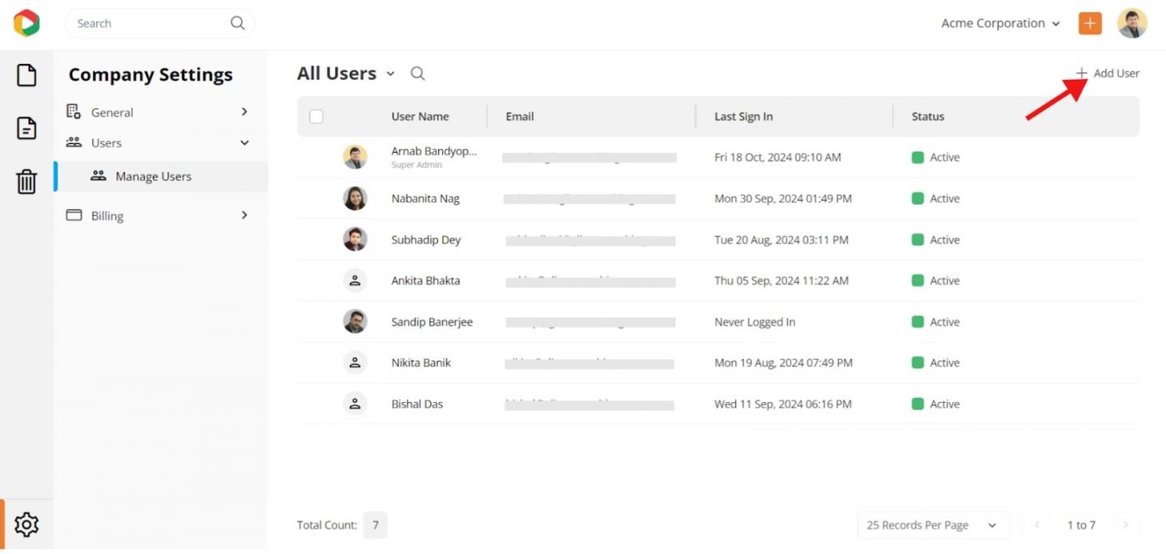
Task: Open the settings gear icon
Action: coord(27,525)
